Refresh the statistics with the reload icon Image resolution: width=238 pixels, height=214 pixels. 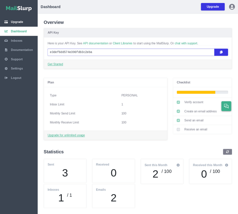(227, 152)
